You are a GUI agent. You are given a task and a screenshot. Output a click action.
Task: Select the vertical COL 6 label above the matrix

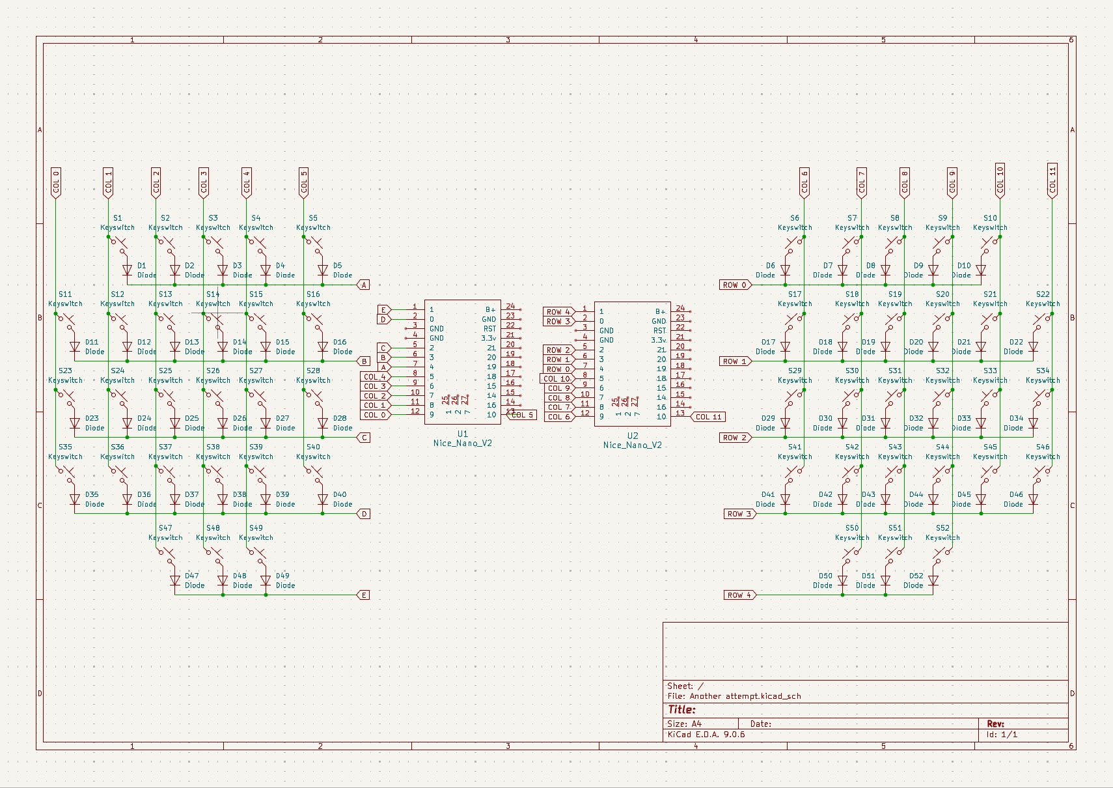point(804,182)
